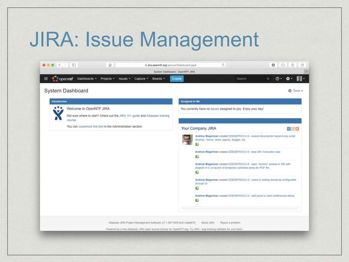Open the user profile avatar menu
Screen dimensions: 349x262
tap(300, 79)
